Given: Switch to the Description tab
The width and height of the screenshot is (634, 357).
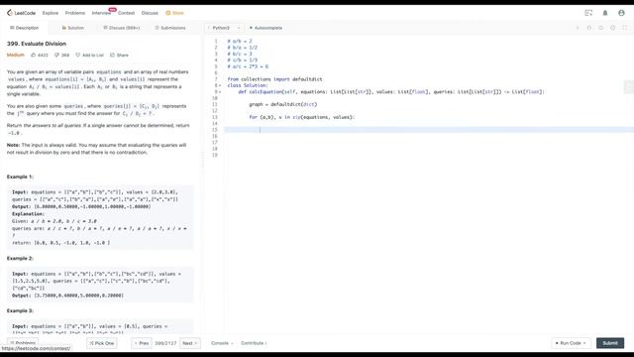Looking at the screenshot, I should pyautogui.click(x=24, y=28).
